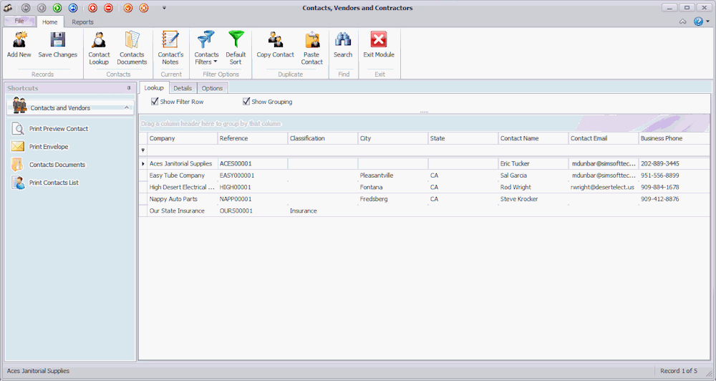Switch to the Details tab
This screenshot has height=381, width=716.
(x=182, y=88)
